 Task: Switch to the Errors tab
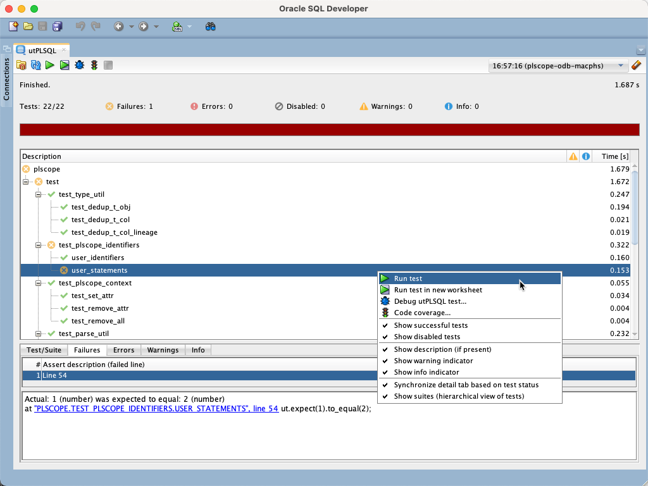pos(123,349)
